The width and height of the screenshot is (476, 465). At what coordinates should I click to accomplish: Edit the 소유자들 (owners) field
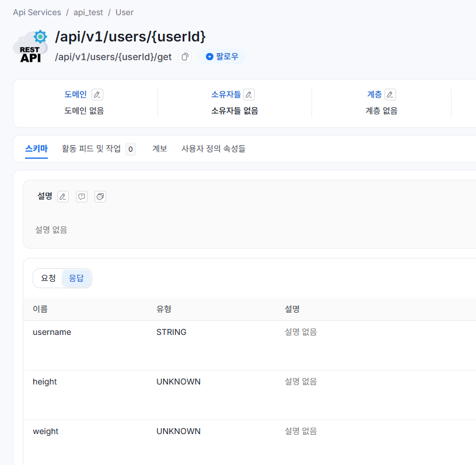click(x=249, y=95)
